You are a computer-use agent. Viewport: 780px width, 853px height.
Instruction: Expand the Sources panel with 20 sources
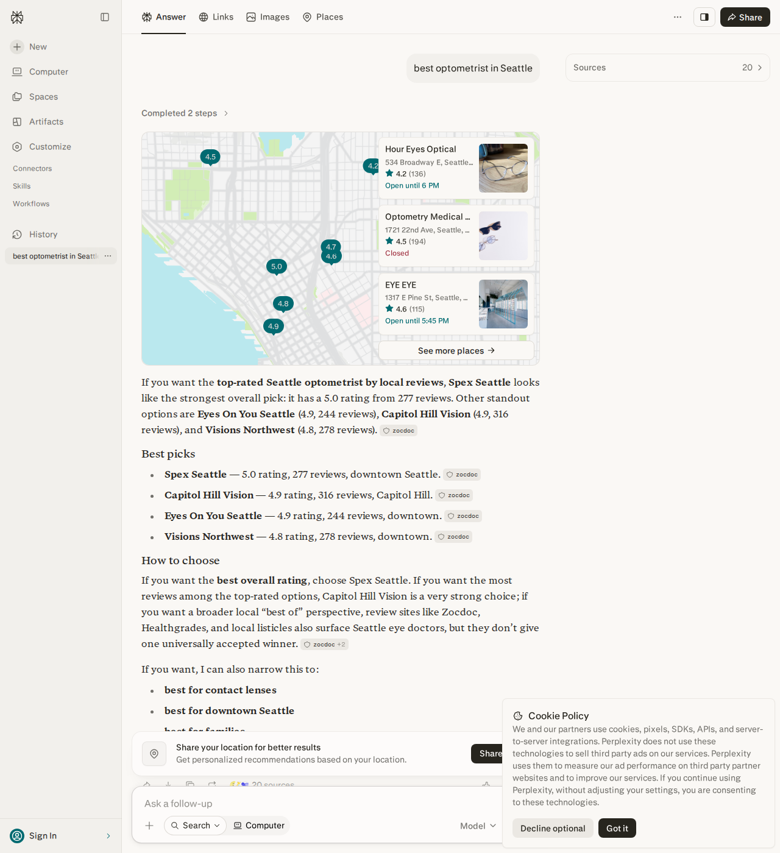(668, 68)
